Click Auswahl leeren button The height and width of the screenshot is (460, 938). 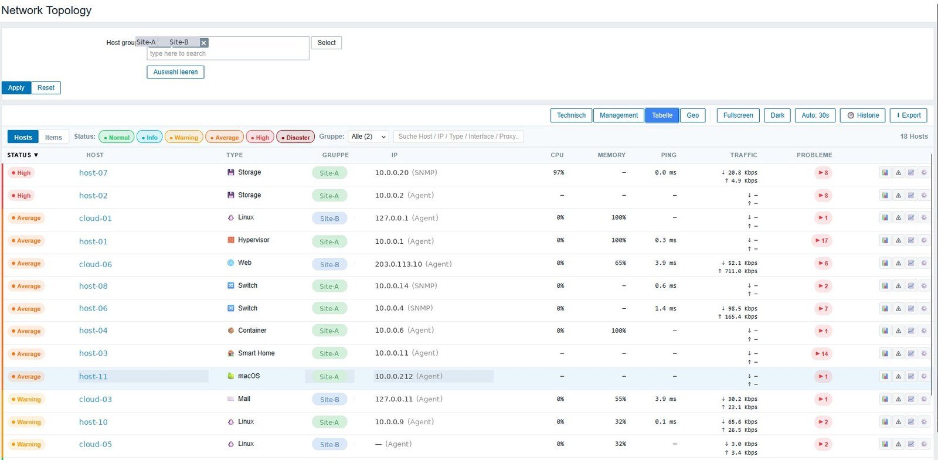(175, 72)
